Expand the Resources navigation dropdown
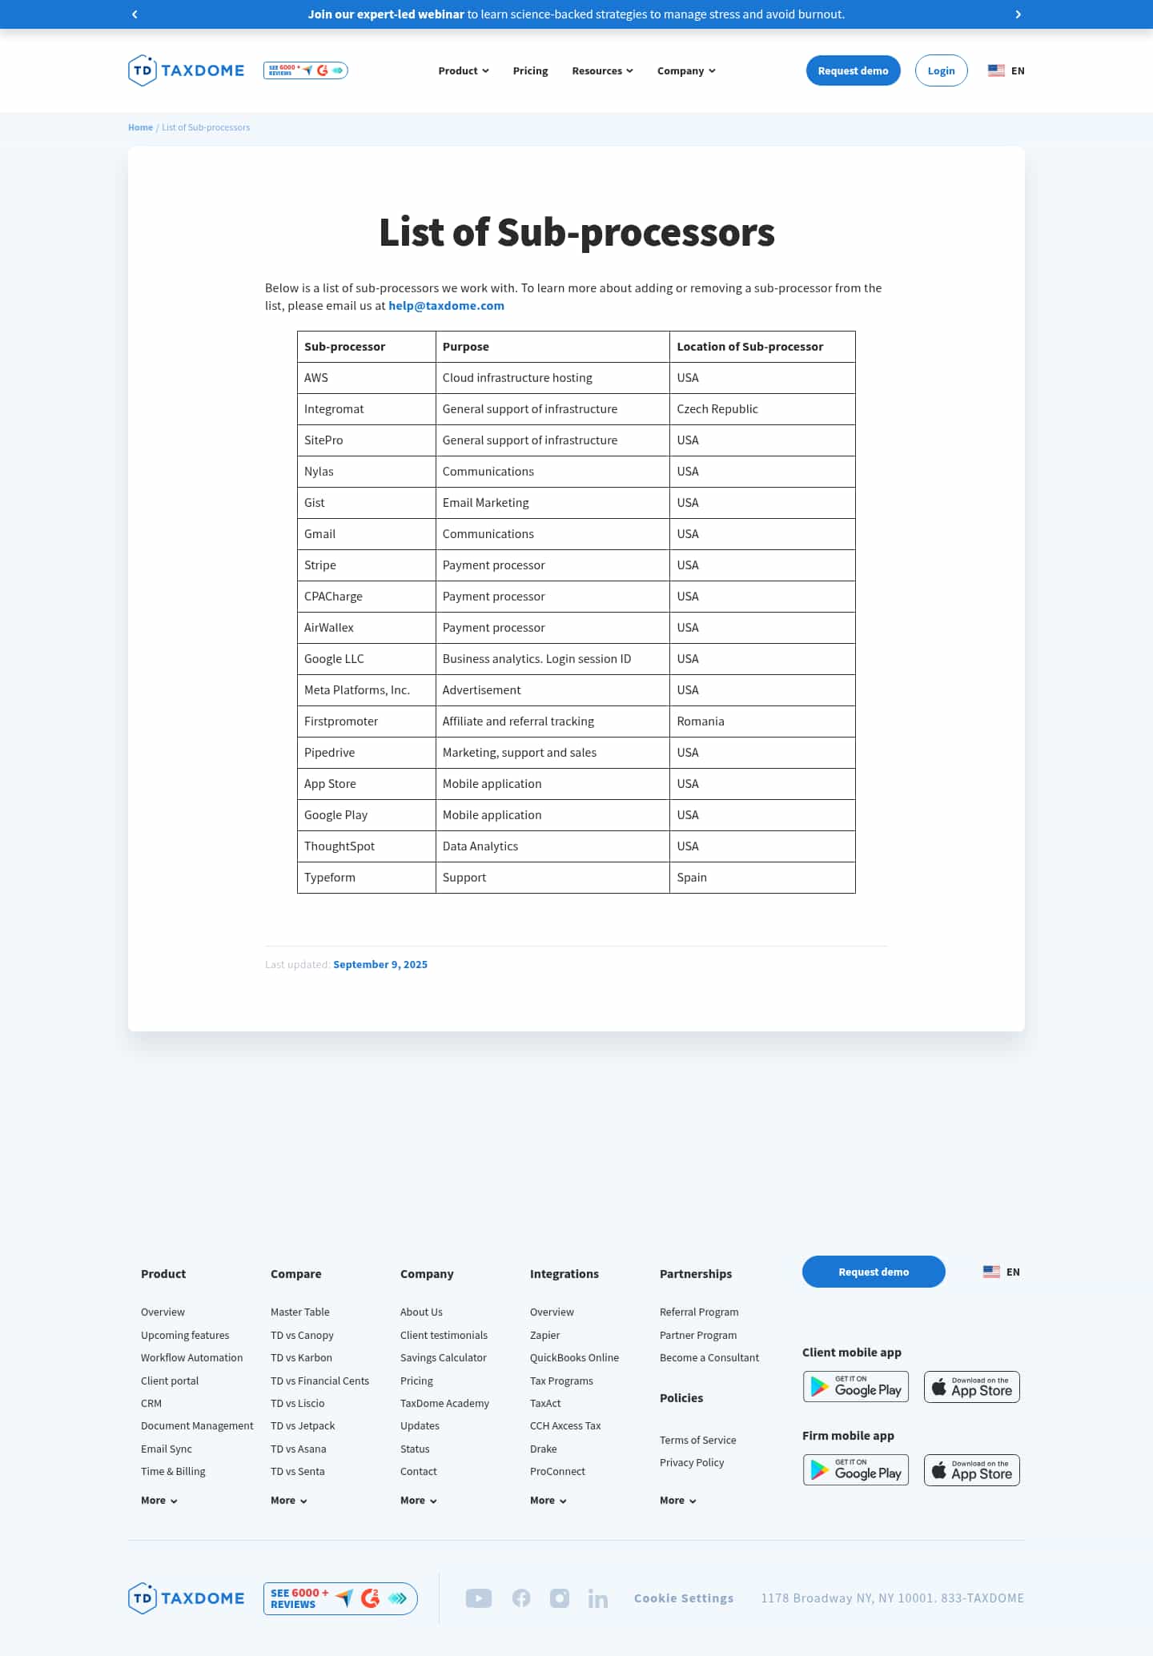1153x1656 pixels. 602,70
